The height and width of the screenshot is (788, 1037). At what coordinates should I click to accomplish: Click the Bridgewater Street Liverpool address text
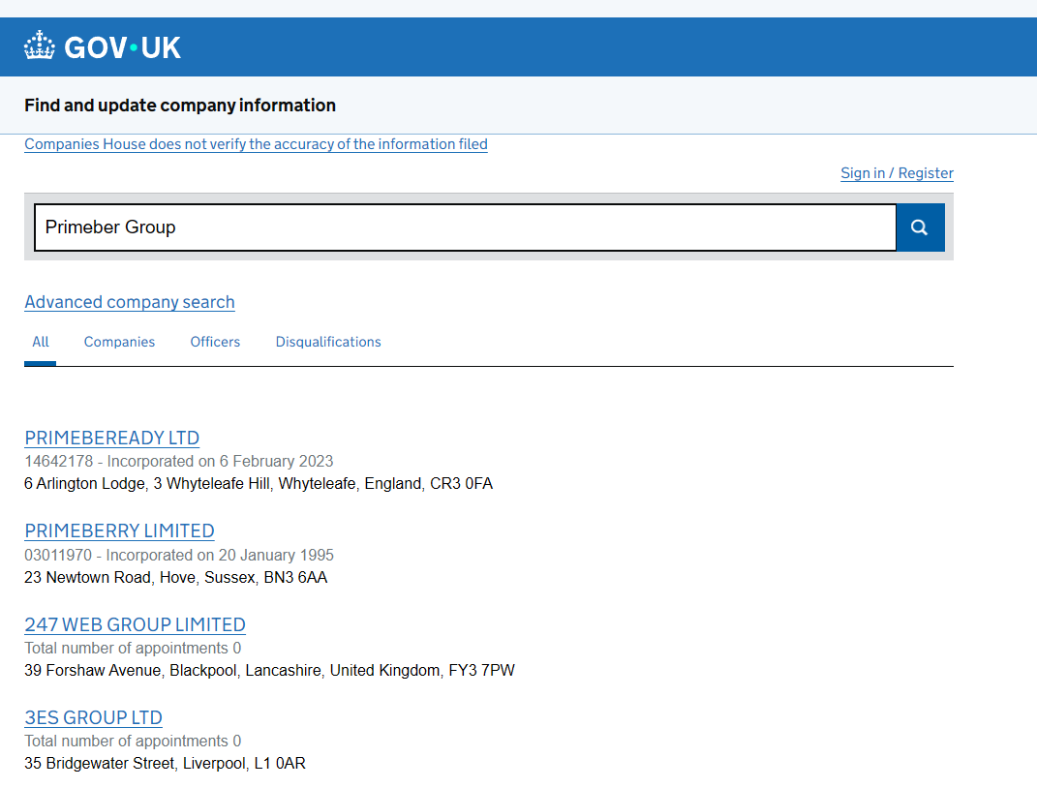tap(165, 763)
